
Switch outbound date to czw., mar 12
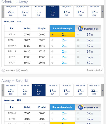66,12
